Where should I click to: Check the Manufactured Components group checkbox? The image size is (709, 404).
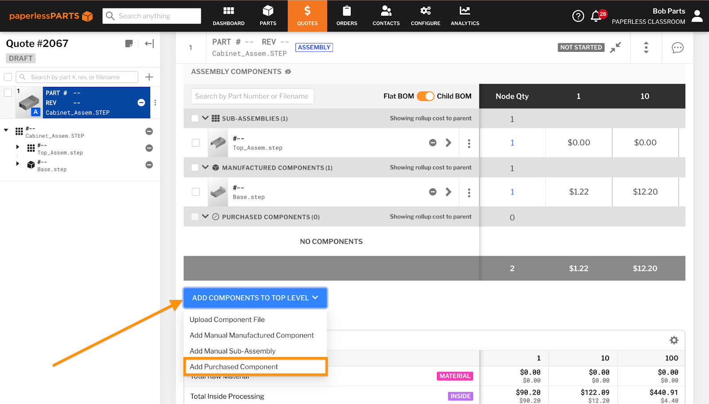195,167
